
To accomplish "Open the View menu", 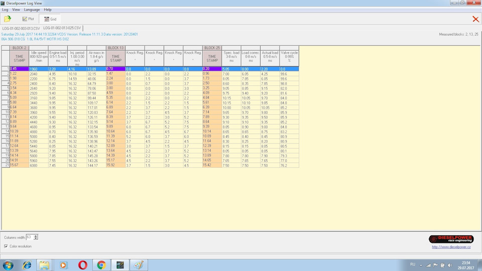I will [16, 10].
